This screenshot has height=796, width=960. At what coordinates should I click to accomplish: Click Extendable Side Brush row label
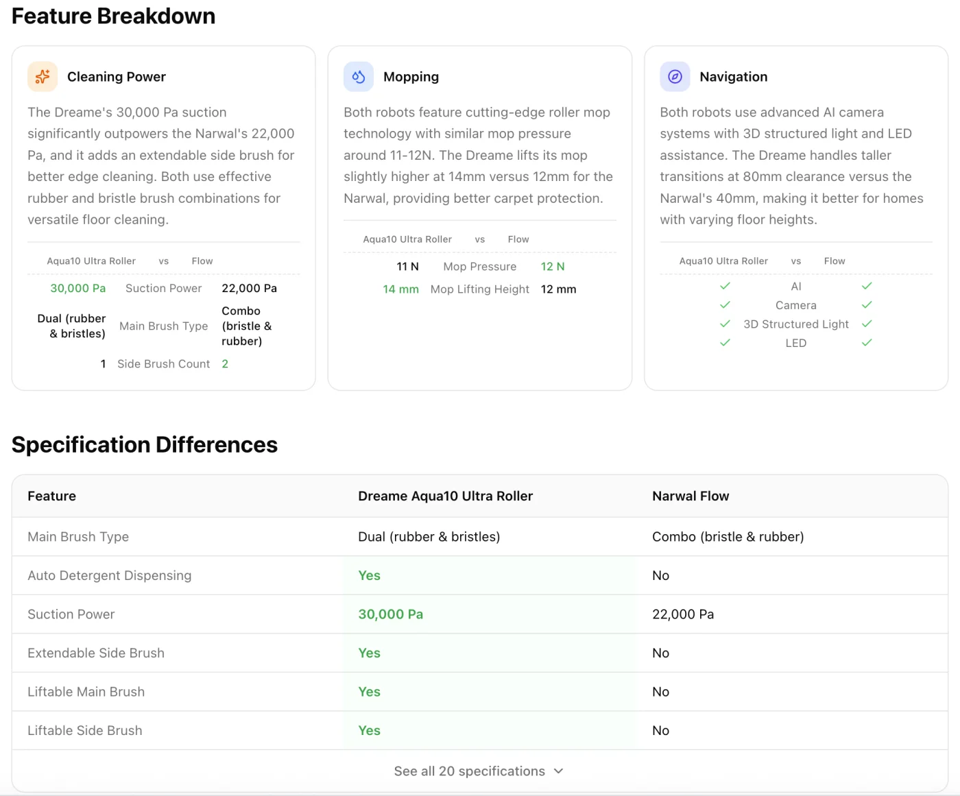96,653
